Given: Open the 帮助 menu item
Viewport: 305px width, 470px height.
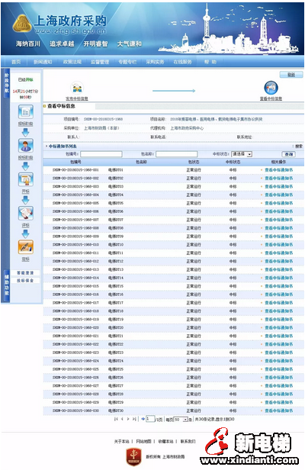Looking at the screenshot, I should (x=210, y=62).
